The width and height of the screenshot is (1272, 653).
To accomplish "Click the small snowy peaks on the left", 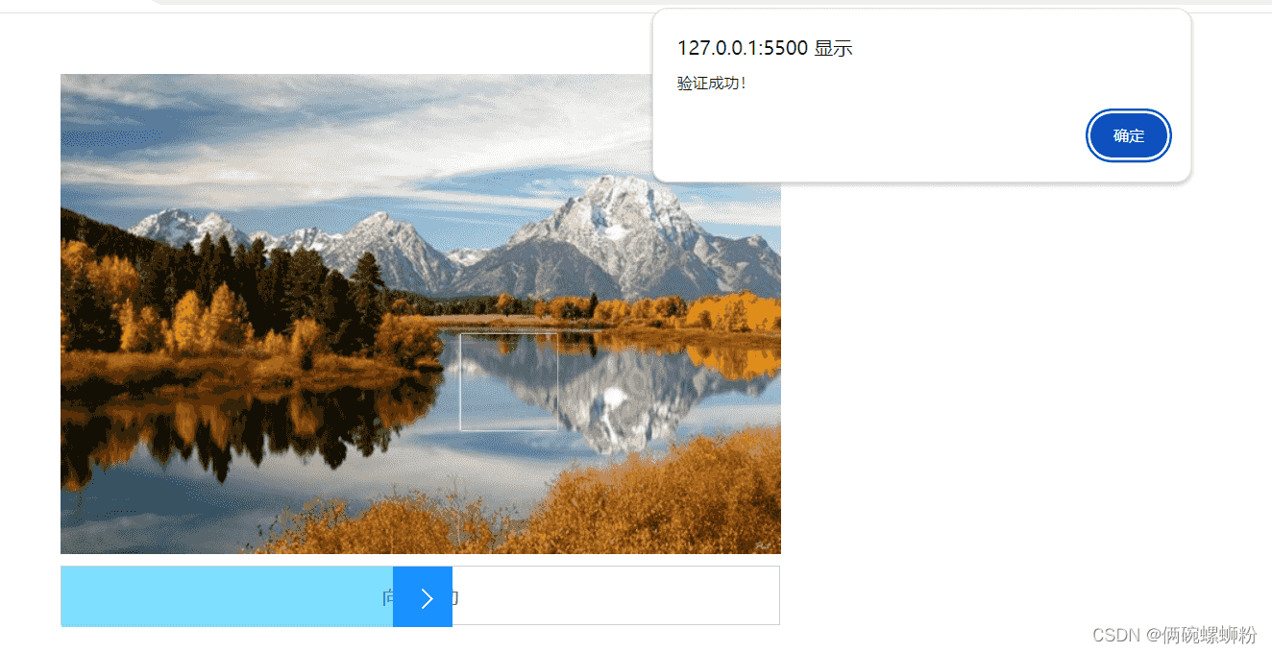I will click(183, 228).
